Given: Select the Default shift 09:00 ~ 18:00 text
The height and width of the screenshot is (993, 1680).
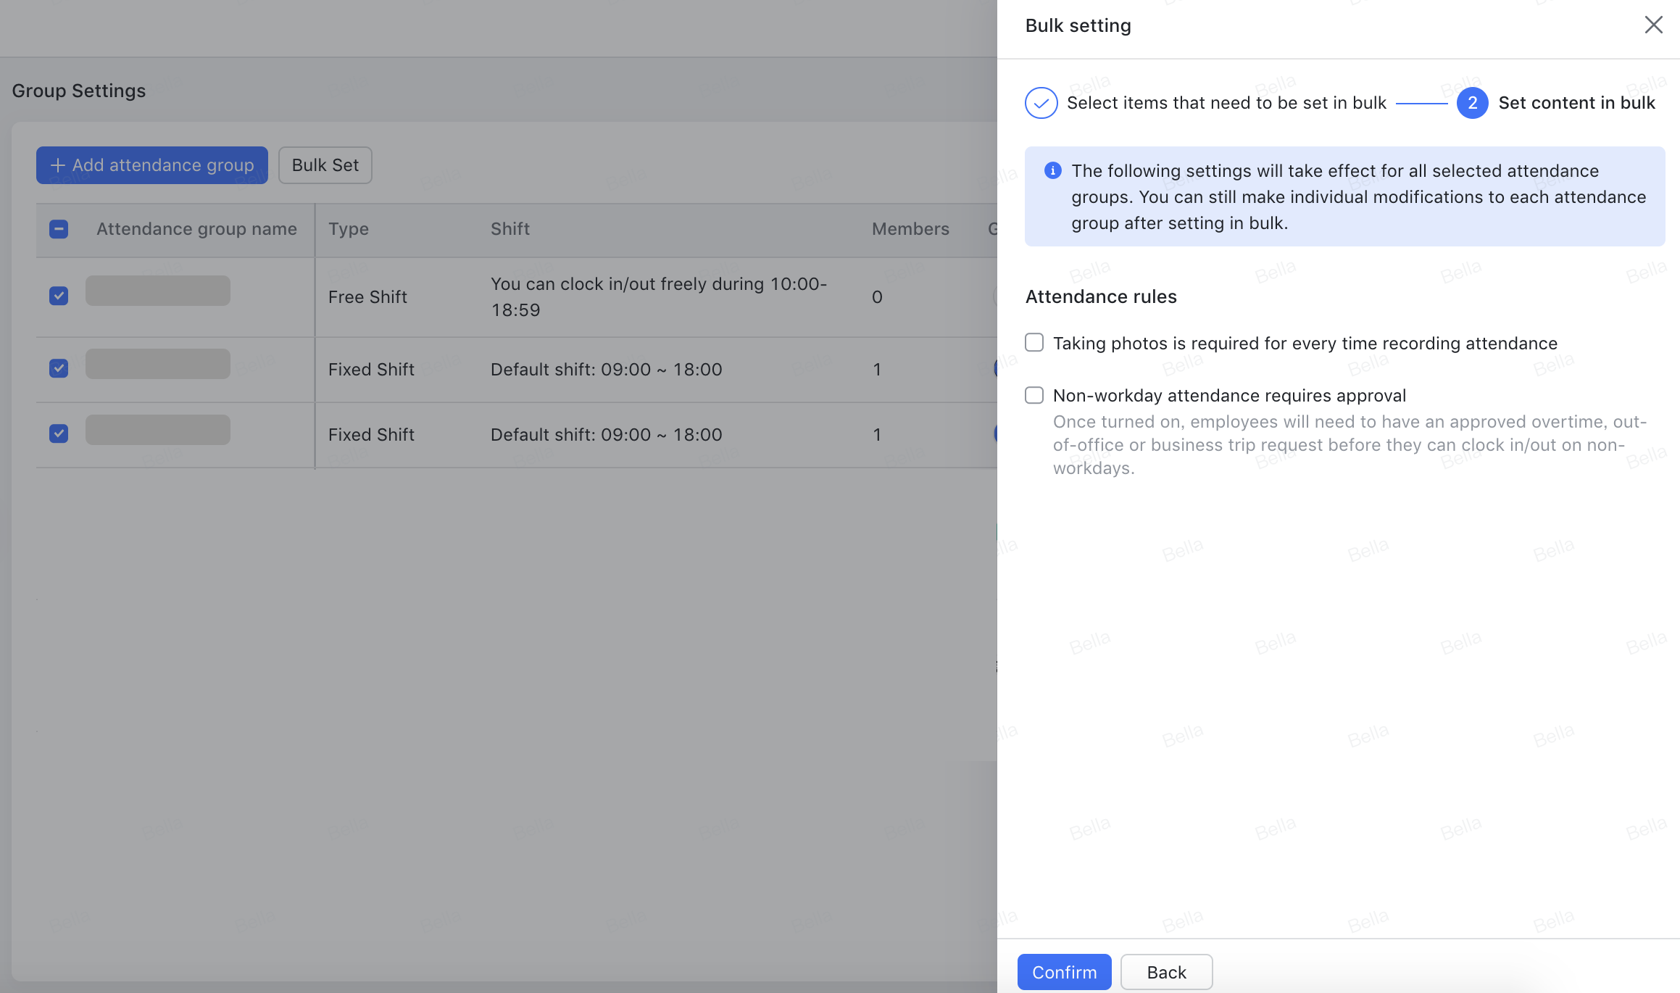Looking at the screenshot, I should coord(607,369).
